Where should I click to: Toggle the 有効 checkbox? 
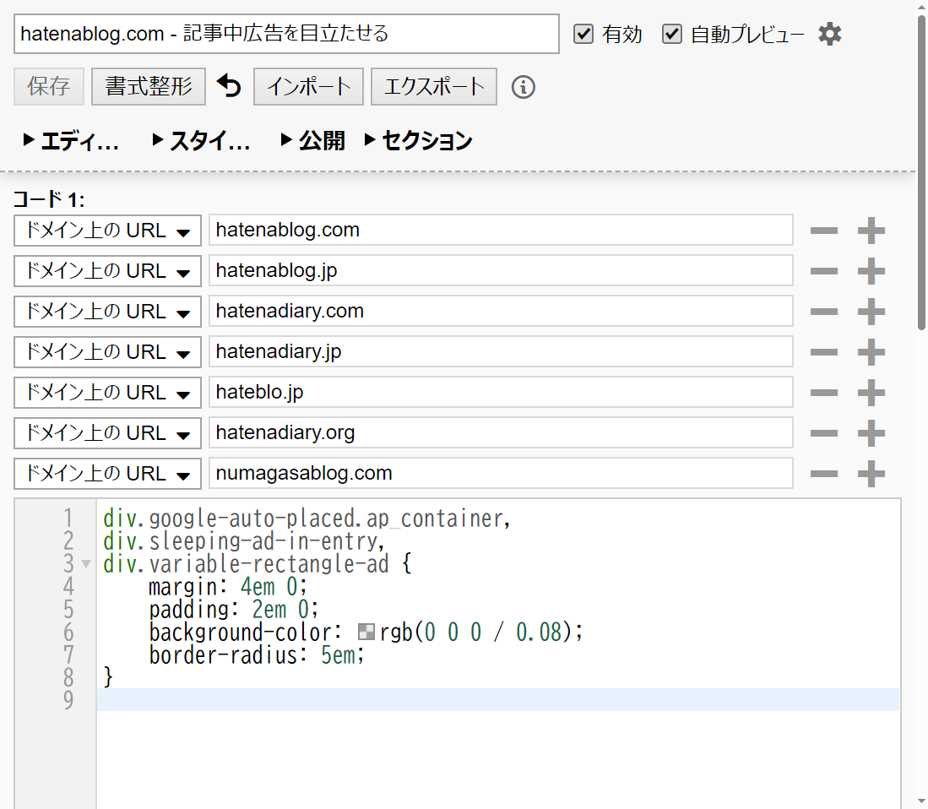pos(583,34)
